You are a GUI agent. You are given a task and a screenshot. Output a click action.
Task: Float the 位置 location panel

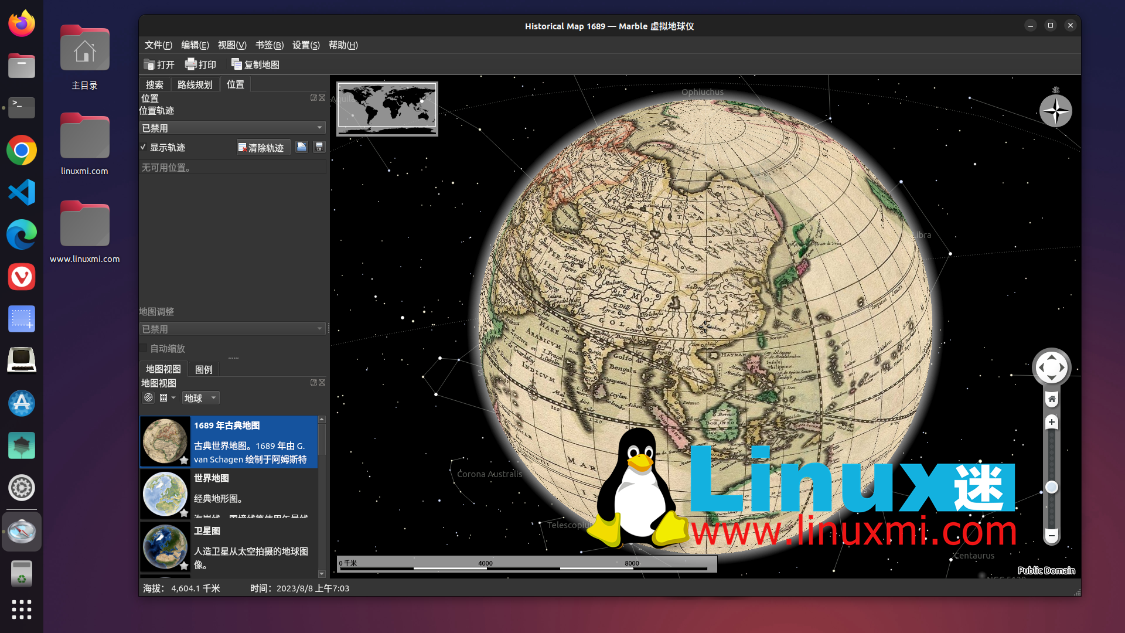pyautogui.click(x=313, y=98)
